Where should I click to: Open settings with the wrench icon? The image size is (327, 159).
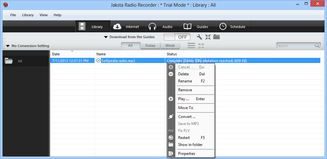(199, 37)
